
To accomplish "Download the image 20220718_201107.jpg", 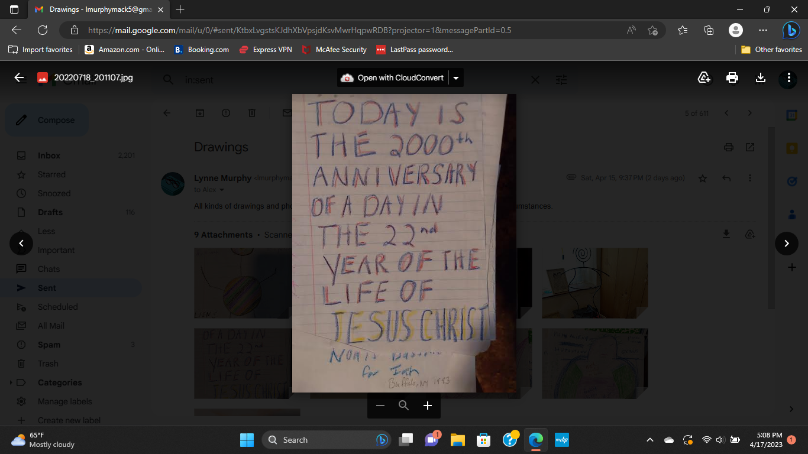I will tap(761, 77).
